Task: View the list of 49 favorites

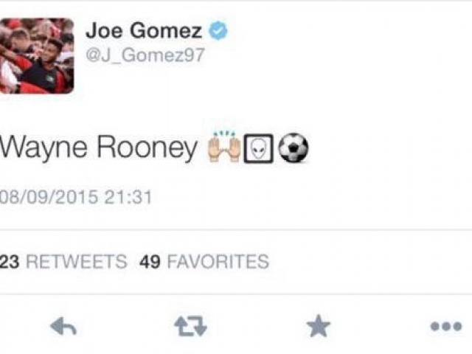Action: coord(204,261)
